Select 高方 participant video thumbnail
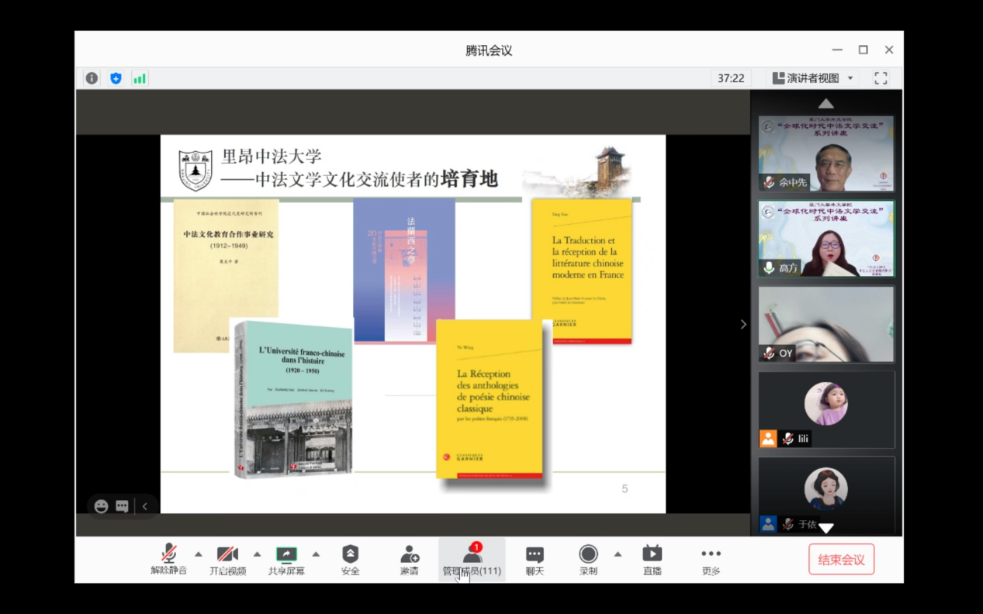The height and width of the screenshot is (614, 983). click(x=826, y=239)
